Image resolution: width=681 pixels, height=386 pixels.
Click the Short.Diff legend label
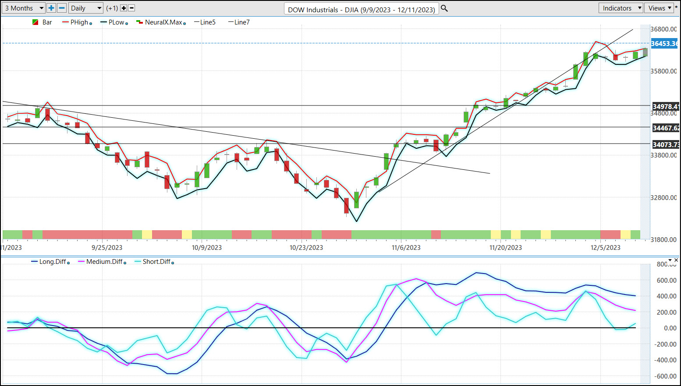(x=156, y=262)
